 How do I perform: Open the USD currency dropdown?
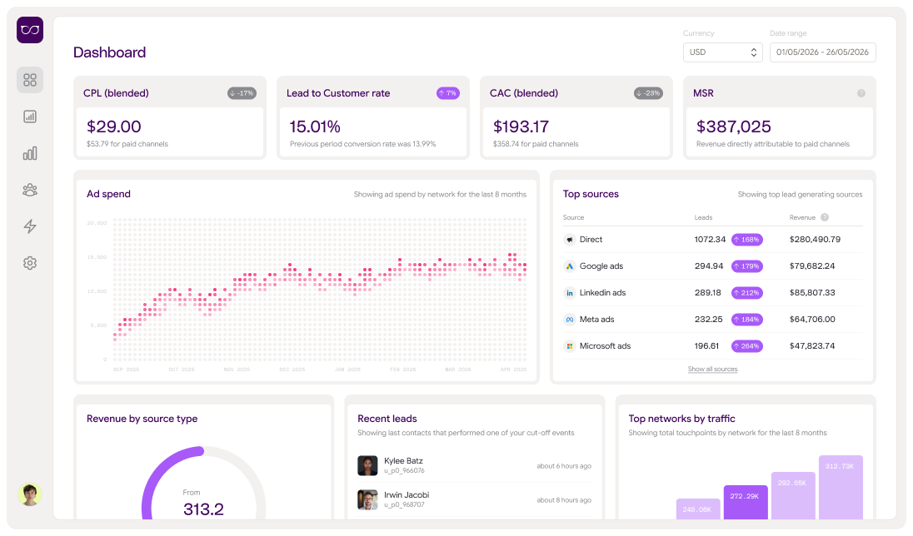[722, 52]
